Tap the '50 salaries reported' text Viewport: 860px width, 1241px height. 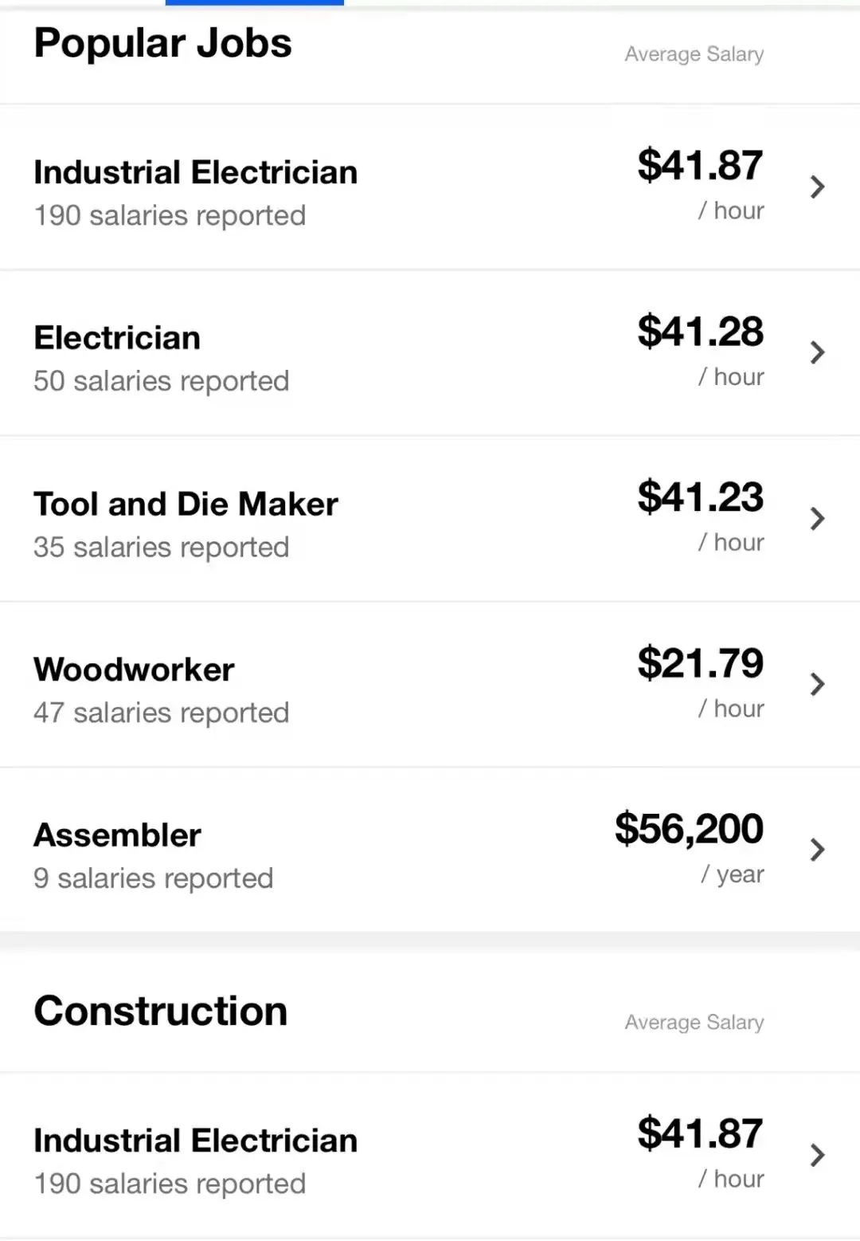point(161,381)
